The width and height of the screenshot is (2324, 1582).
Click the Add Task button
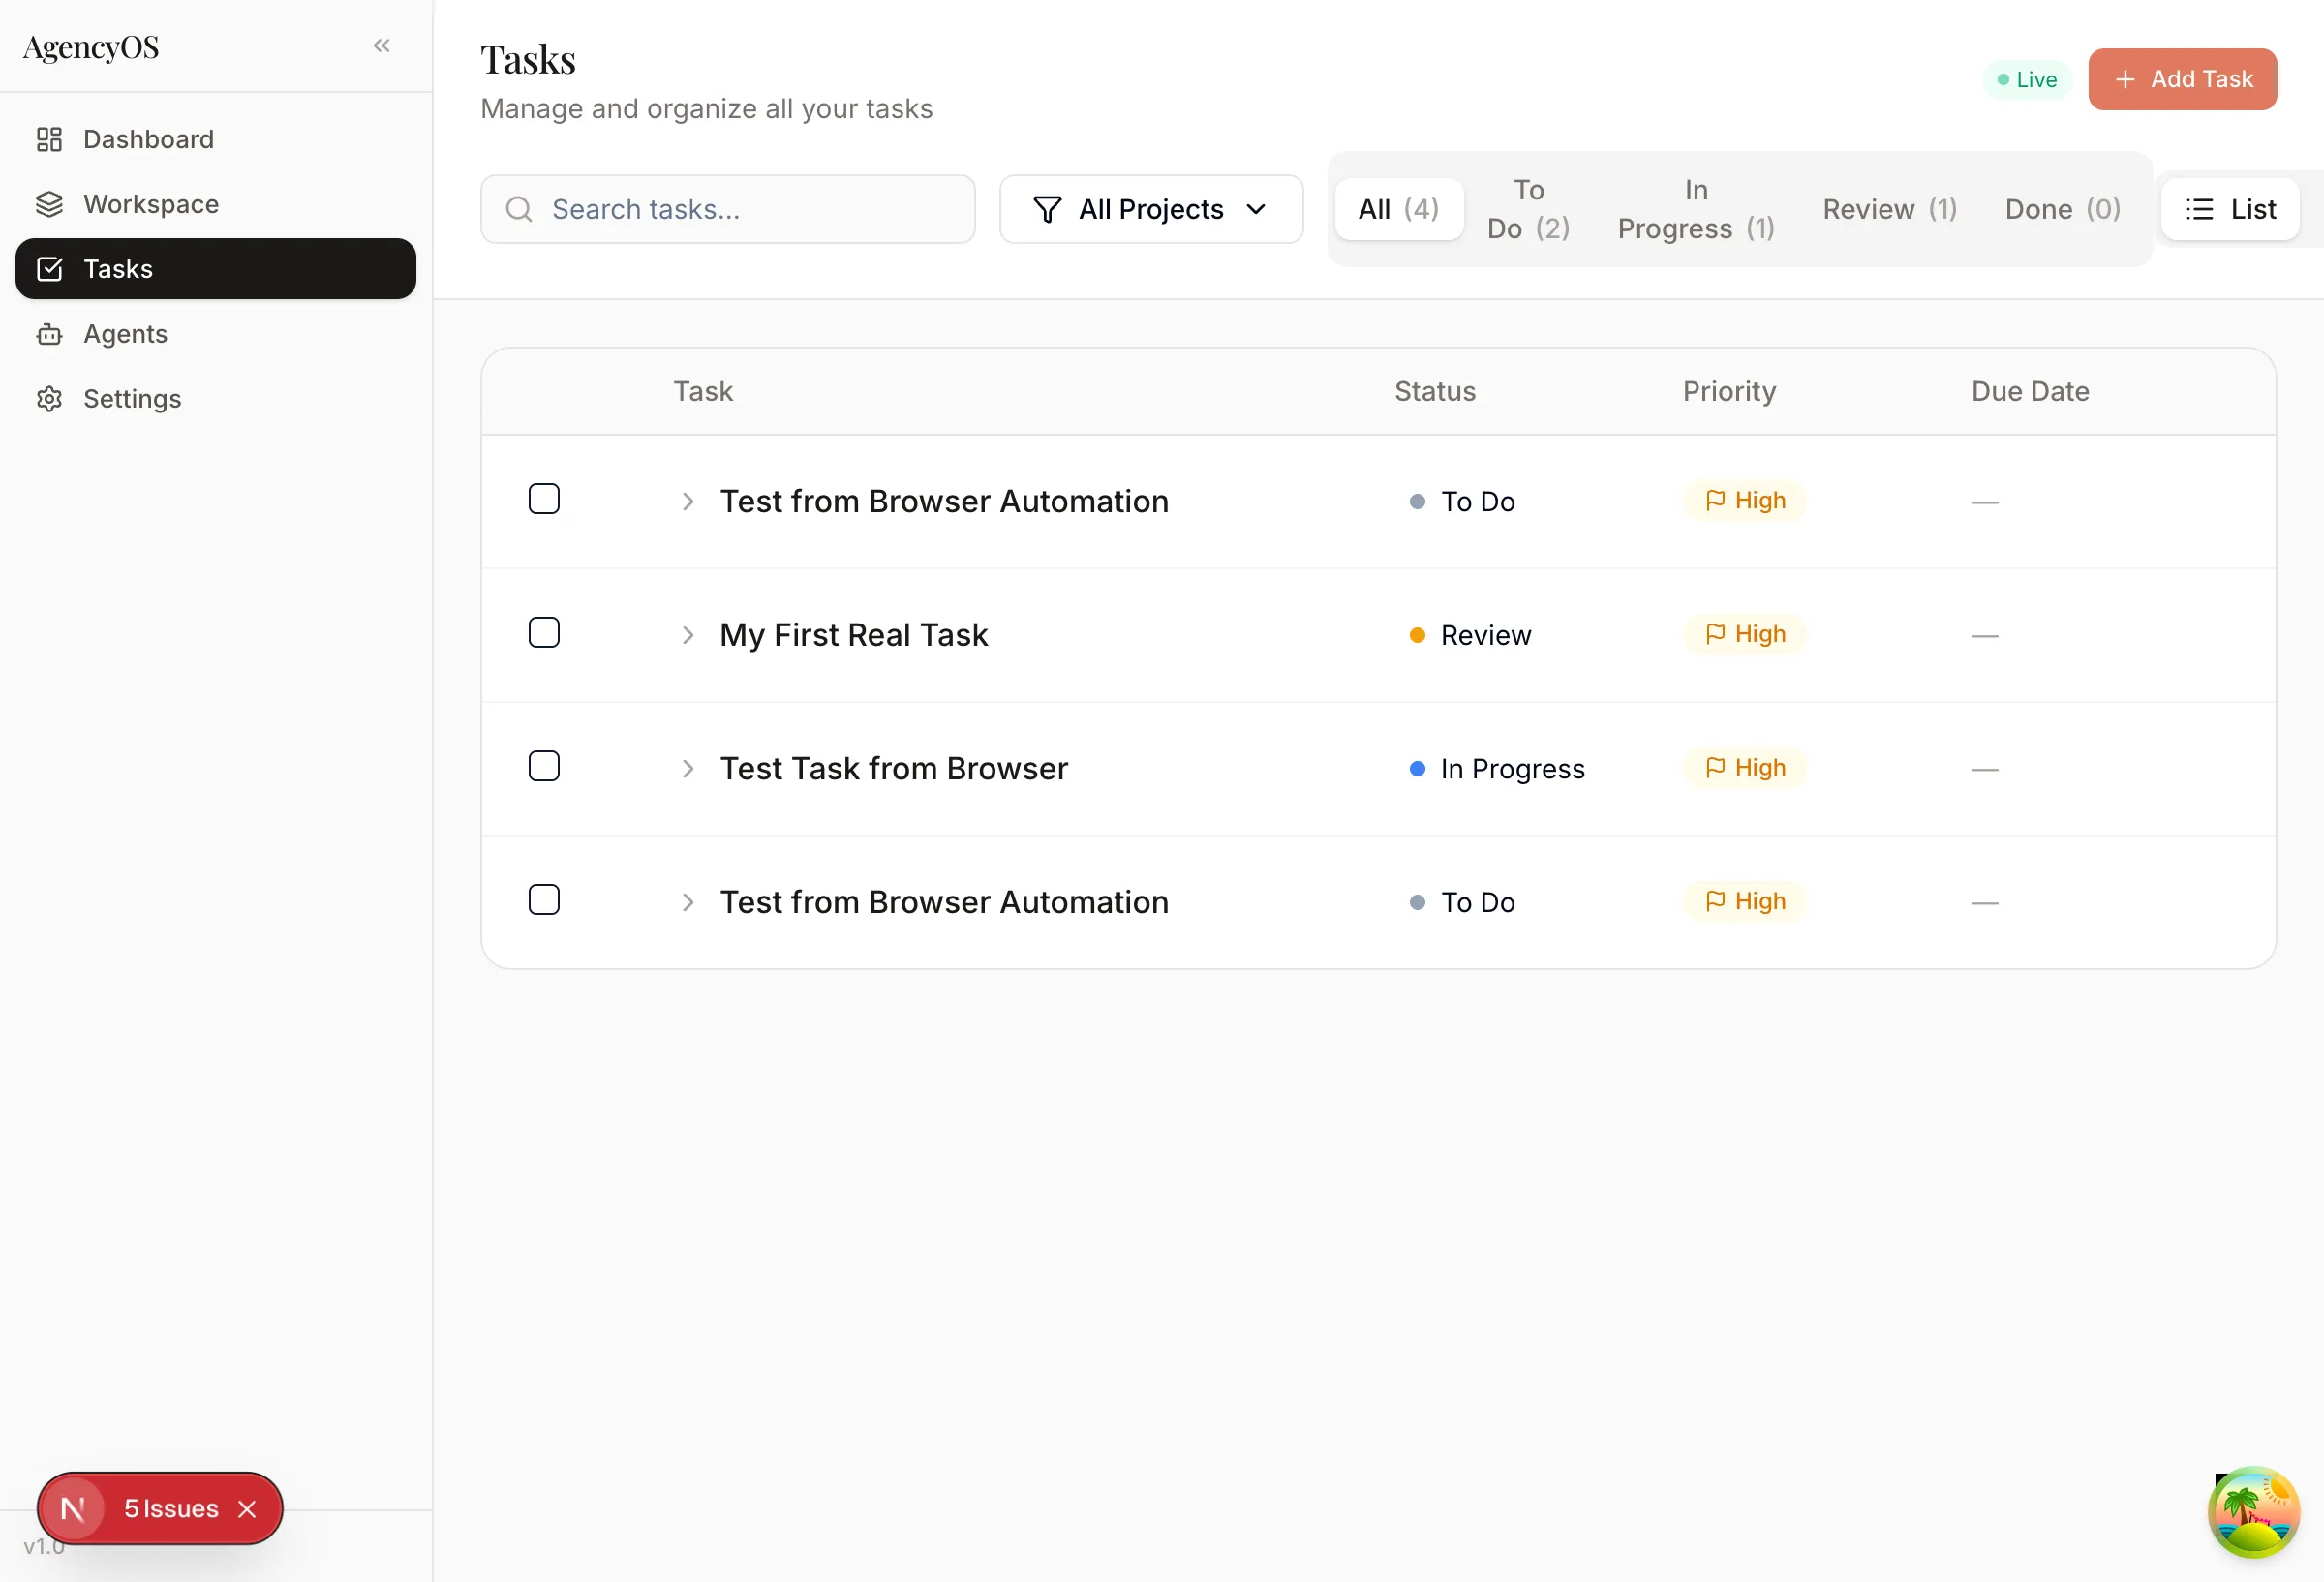click(2183, 79)
